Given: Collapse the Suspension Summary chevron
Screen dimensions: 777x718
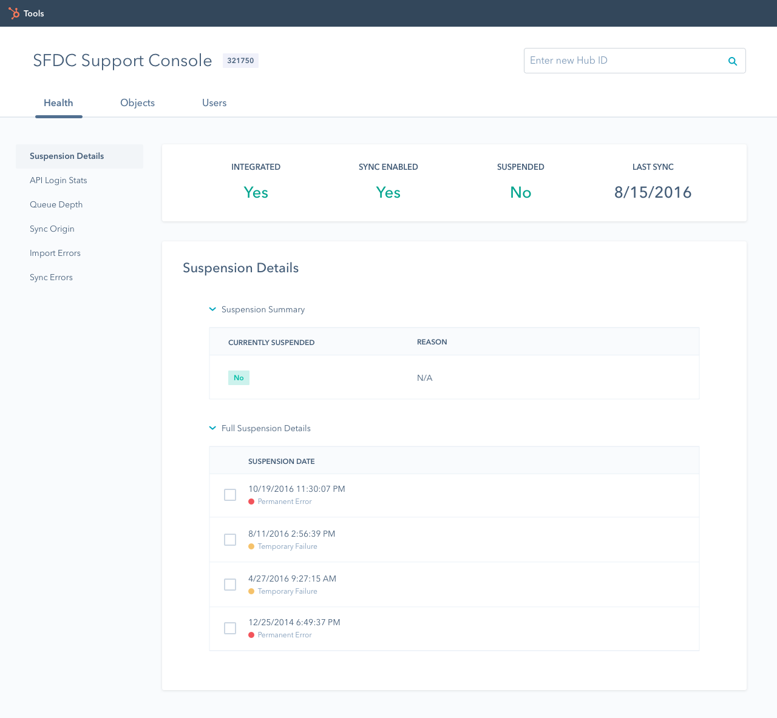Looking at the screenshot, I should (x=212, y=309).
